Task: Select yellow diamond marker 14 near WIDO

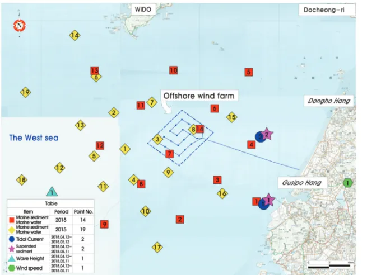Action: click(75, 35)
